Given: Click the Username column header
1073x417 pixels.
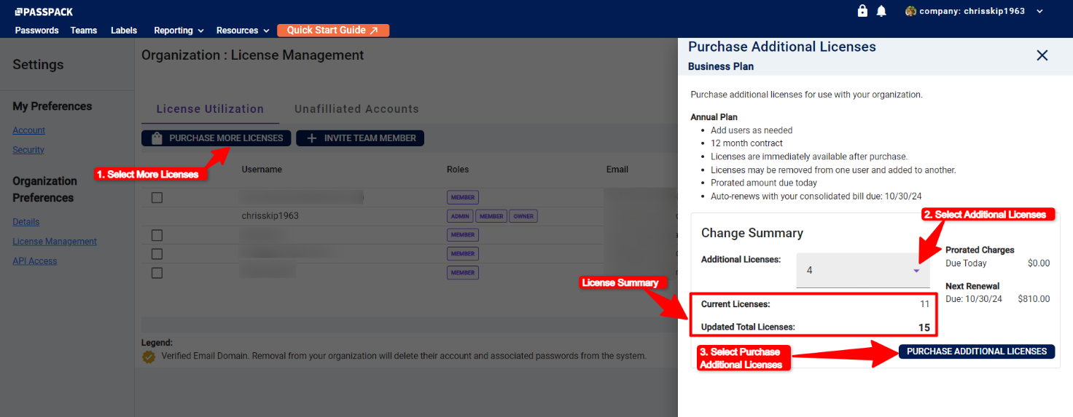Looking at the screenshot, I should (x=262, y=170).
